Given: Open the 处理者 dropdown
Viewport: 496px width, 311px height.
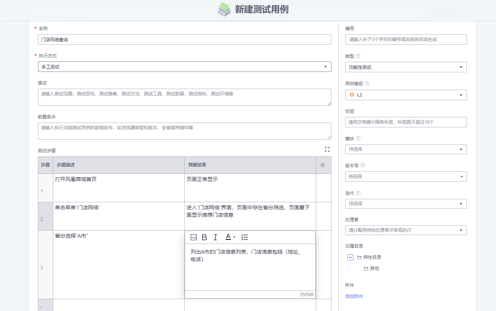Looking at the screenshot, I should point(406,230).
